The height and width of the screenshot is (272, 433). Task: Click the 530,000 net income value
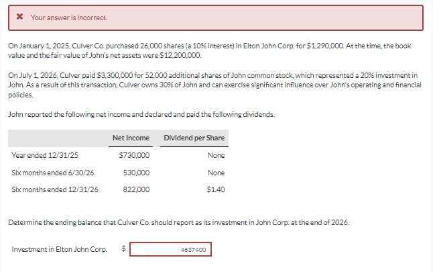point(136,173)
